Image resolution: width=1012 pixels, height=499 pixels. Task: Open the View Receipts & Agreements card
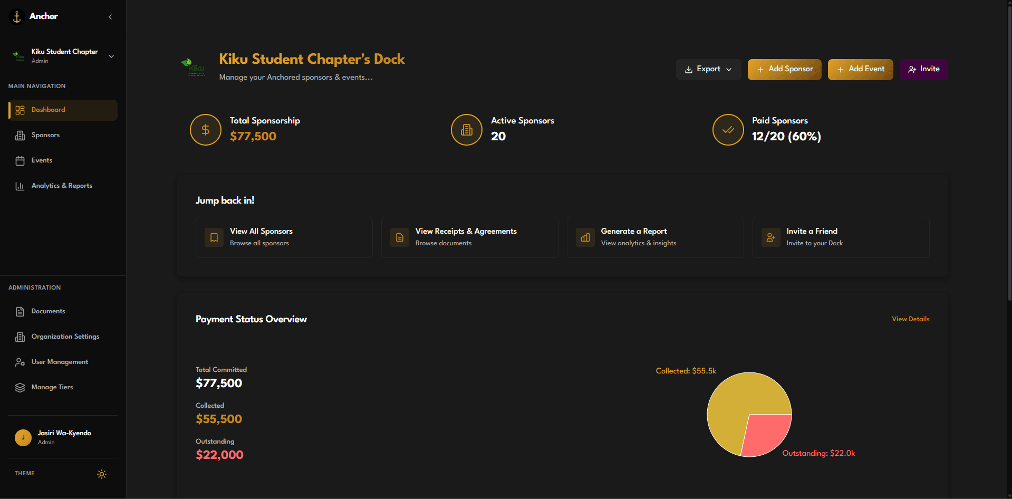[x=469, y=237]
